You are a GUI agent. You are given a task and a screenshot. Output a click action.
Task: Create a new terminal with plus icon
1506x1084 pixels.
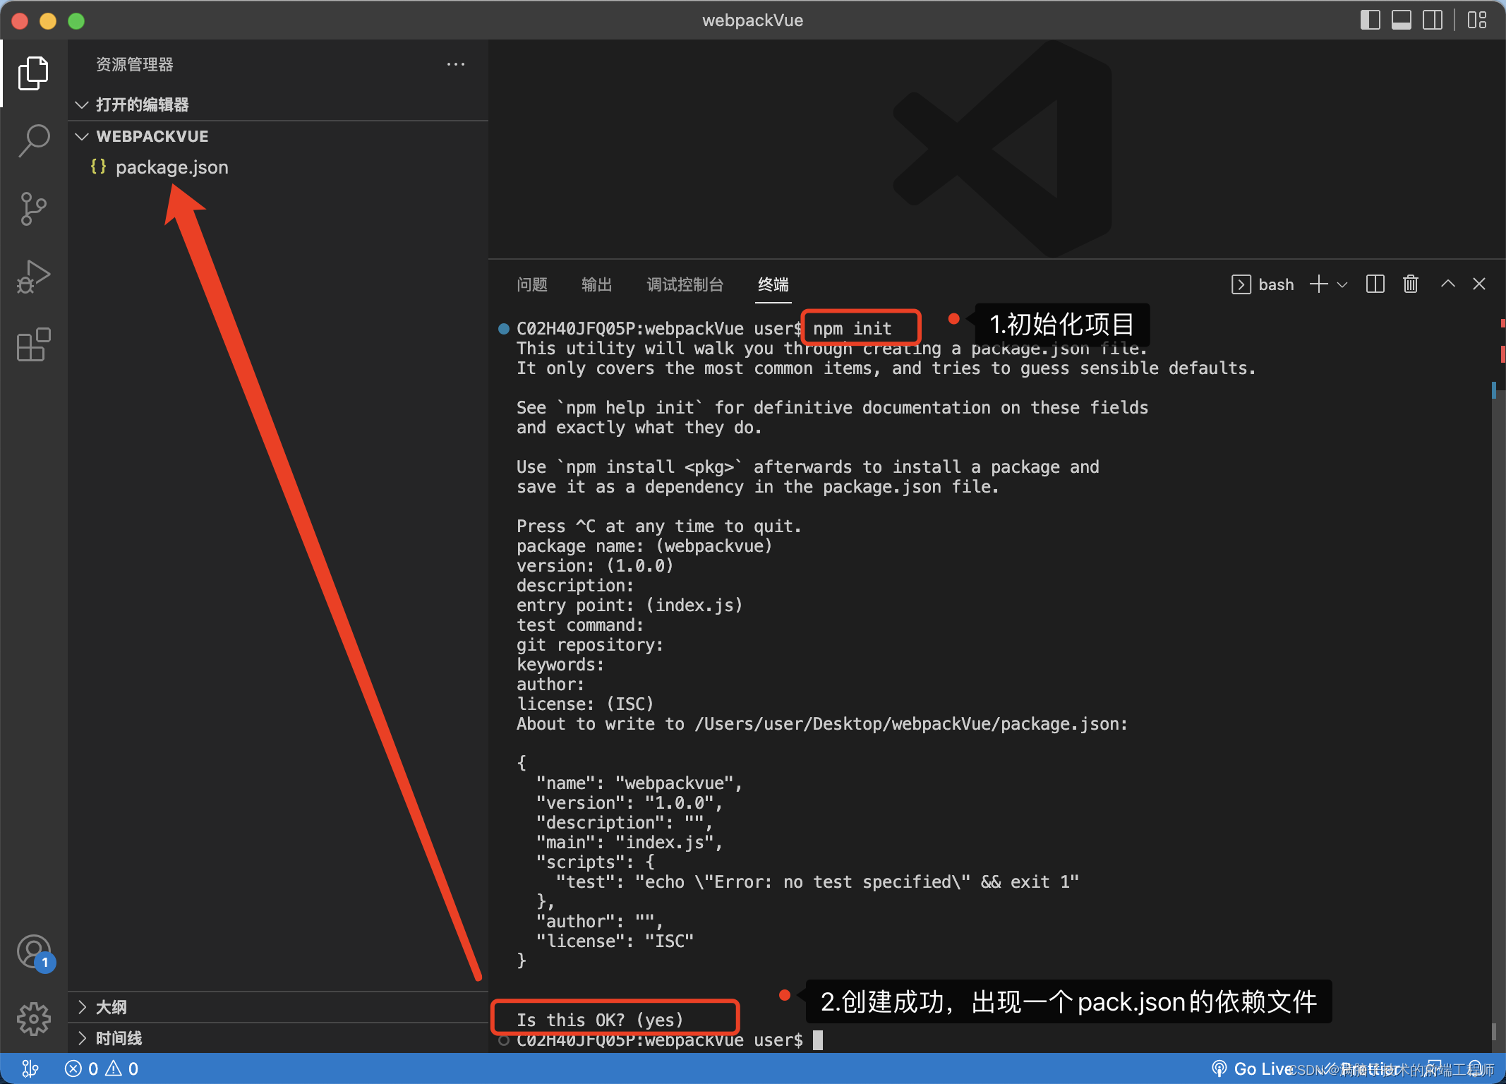(1318, 284)
